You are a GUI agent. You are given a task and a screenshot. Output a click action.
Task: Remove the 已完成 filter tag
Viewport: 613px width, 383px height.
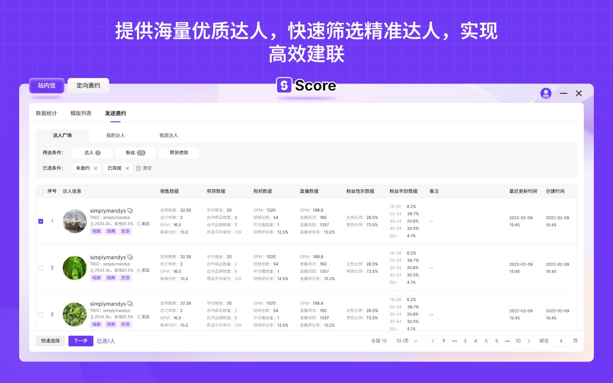click(127, 168)
